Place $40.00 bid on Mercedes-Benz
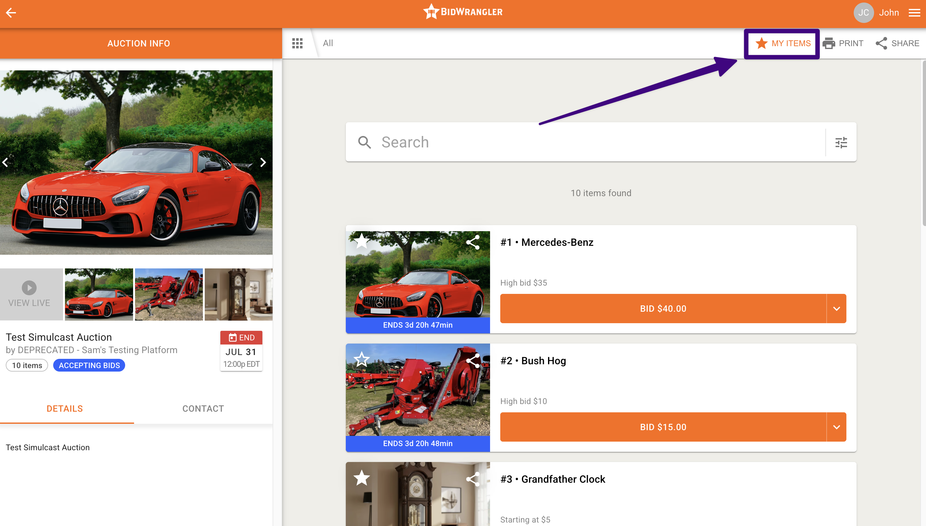This screenshot has width=926, height=526. (663, 309)
